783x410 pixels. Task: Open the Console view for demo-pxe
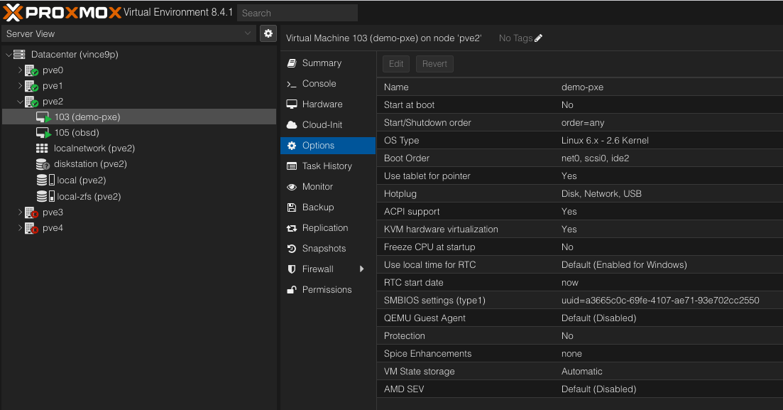(318, 83)
